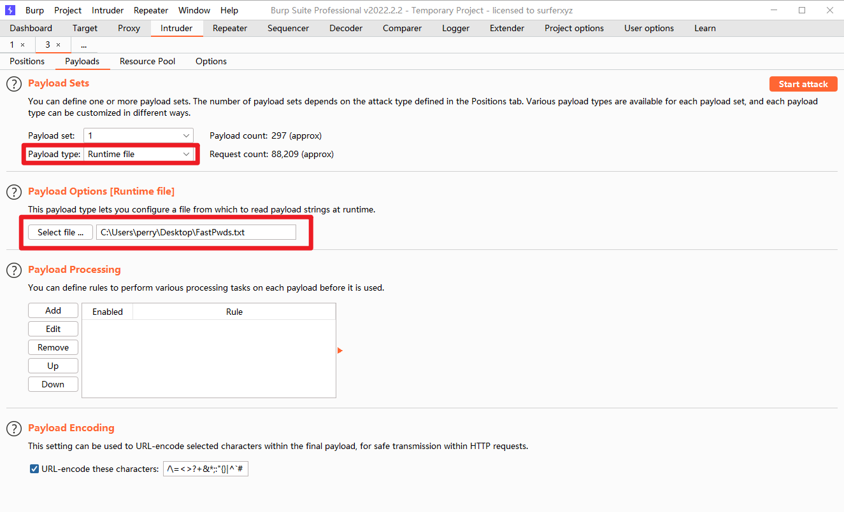Uncheck URL-encode these characters checkbox
844x512 pixels.
pos(34,469)
